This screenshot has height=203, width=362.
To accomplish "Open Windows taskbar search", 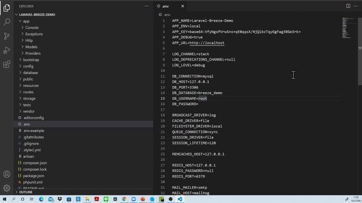I will [x=14, y=199].
